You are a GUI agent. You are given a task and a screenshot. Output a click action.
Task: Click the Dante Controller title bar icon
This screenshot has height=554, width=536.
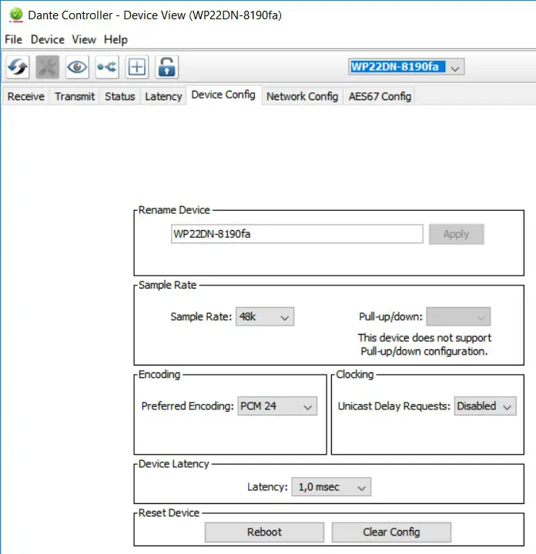point(16,15)
